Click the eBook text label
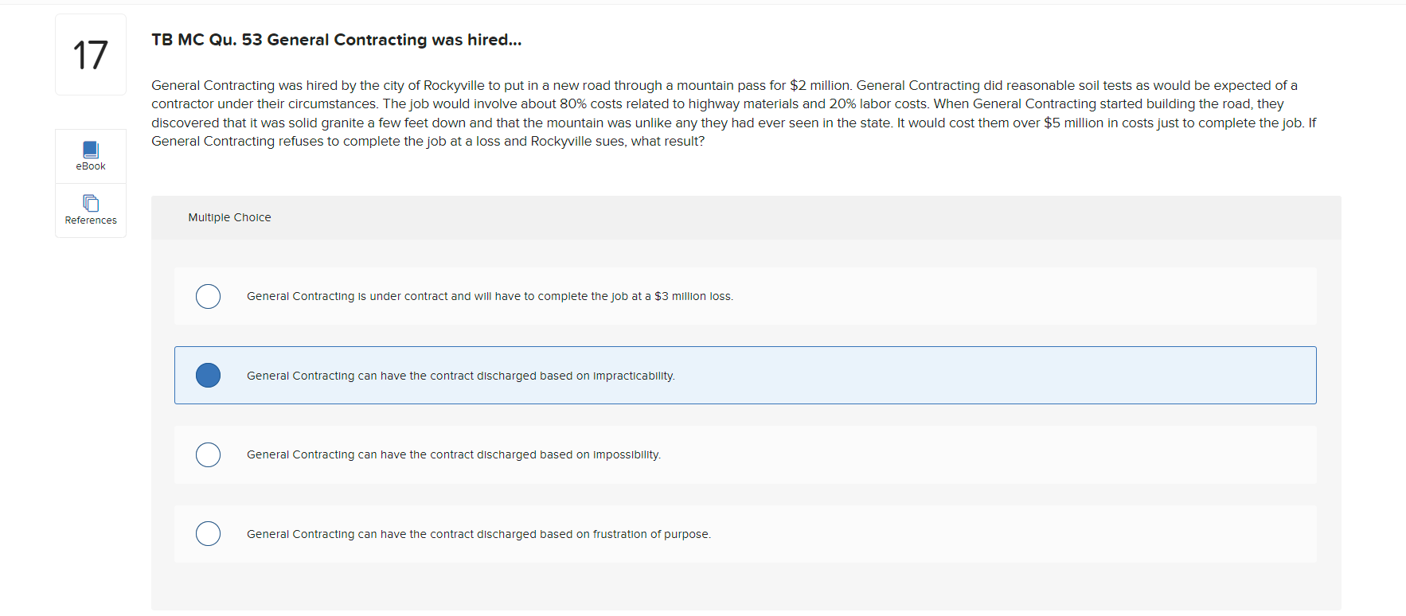The height and width of the screenshot is (616, 1406). click(91, 166)
